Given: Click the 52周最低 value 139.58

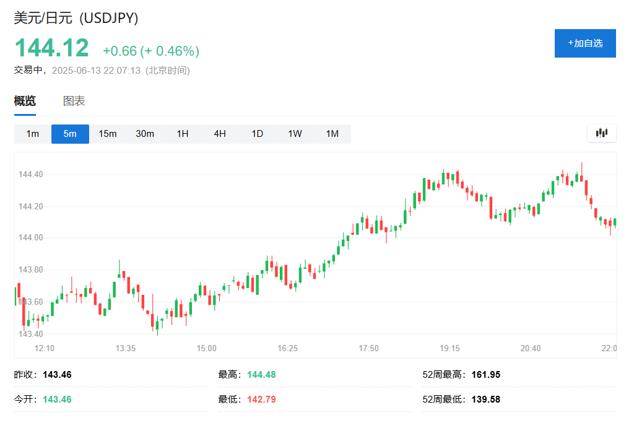Looking at the screenshot, I should point(486,400).
